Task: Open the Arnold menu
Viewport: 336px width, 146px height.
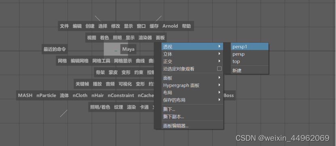Action: pos(170,26)
